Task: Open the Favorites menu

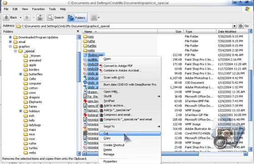Action: pyautogui.click(x=38, y=9)
